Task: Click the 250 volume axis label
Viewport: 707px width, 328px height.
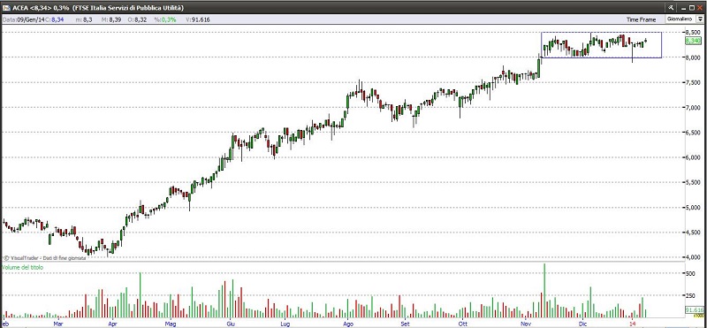Action: [691, 295]
